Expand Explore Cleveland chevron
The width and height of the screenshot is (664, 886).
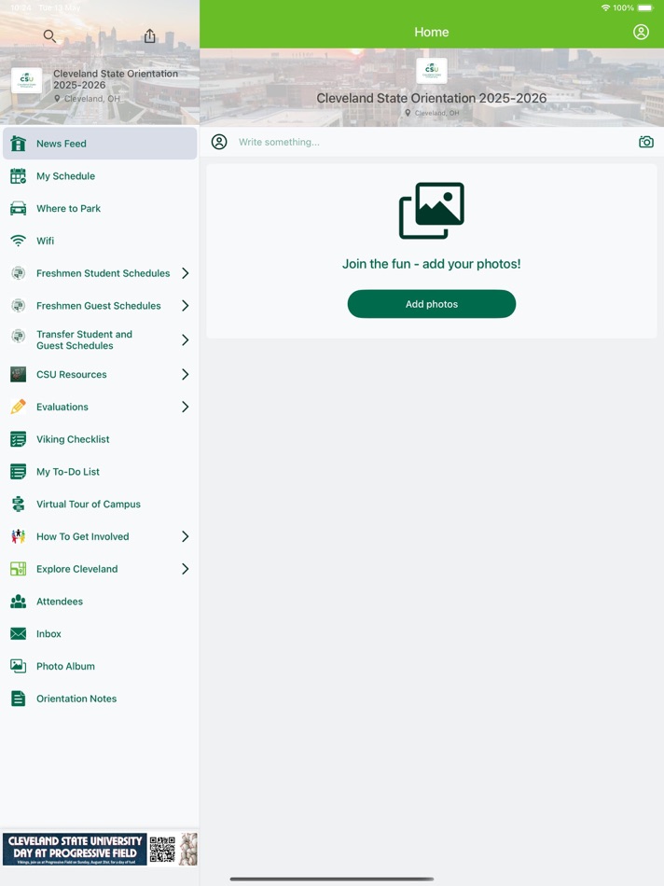point(186,569)
